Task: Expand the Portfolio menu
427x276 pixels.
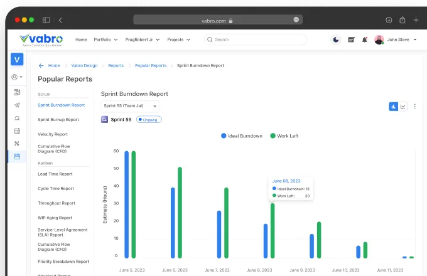Action: (105, 40)
